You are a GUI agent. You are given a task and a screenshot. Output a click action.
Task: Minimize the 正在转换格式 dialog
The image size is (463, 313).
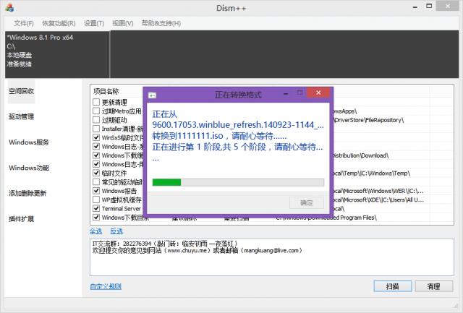(286, 94)
